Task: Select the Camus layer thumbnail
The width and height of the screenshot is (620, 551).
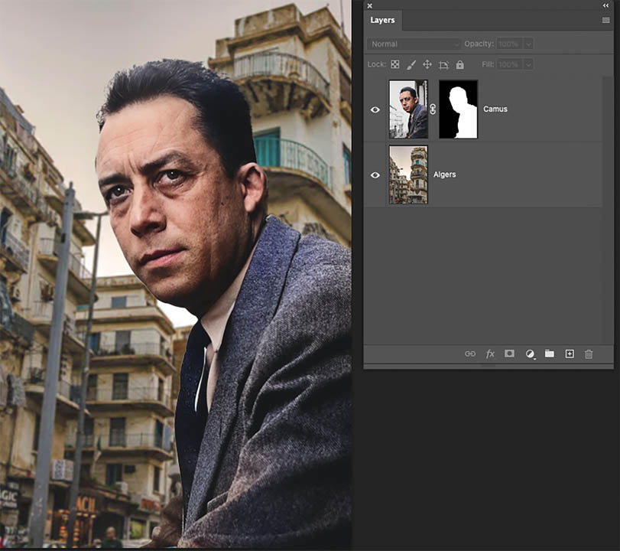Action: pos(408,109)
